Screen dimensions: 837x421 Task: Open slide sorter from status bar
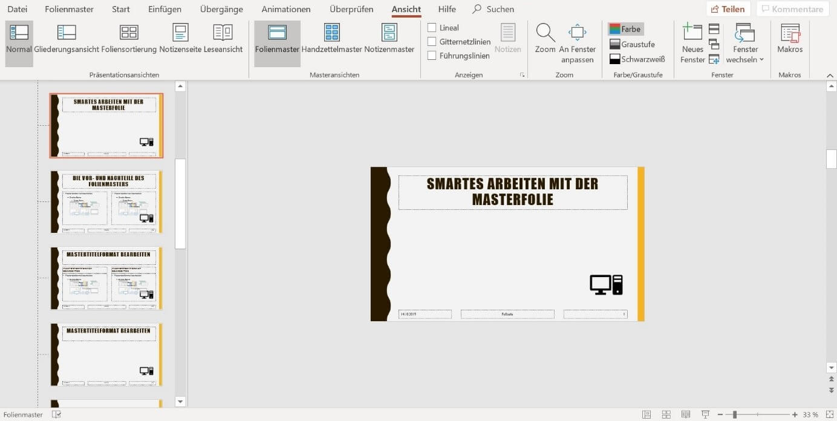pyautogui.click(x=666, y=414)
